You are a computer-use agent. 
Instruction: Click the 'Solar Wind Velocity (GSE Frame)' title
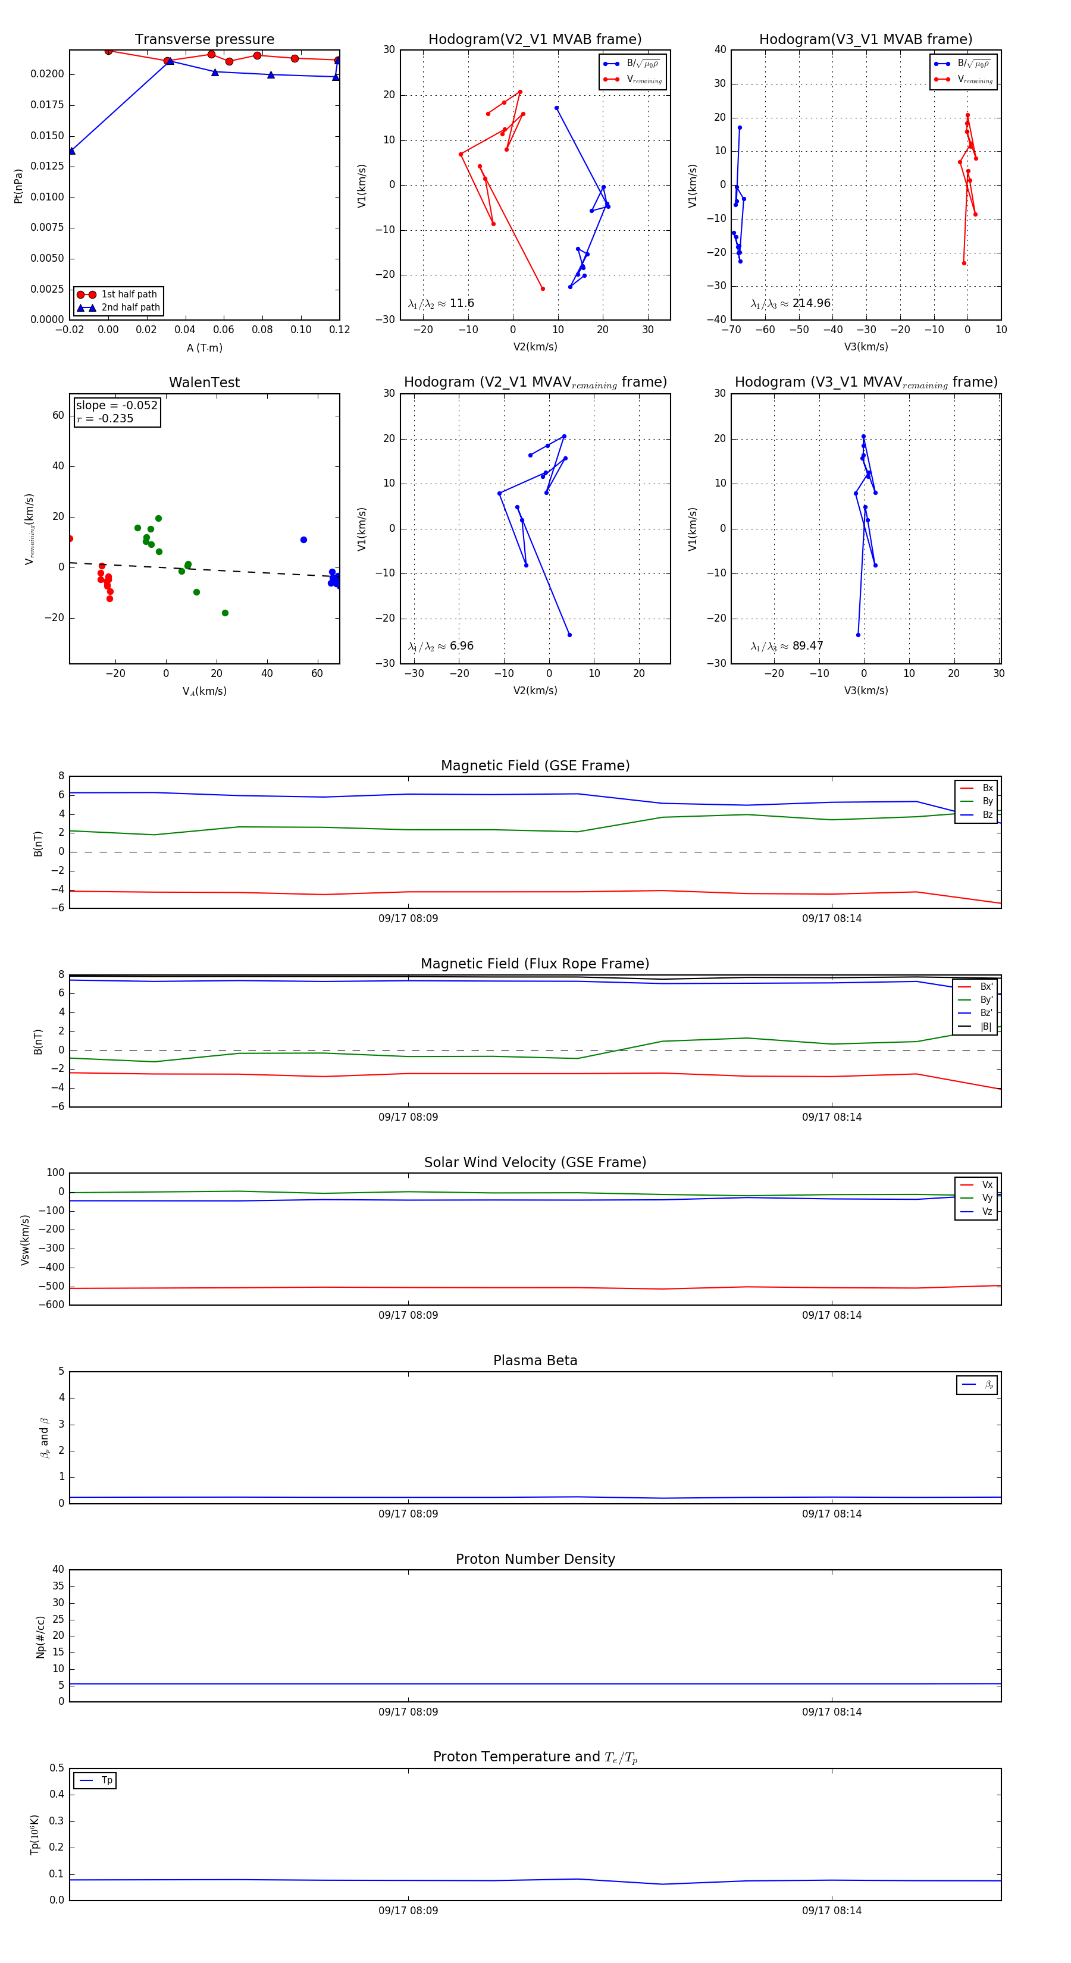[x=535, y=1162]
